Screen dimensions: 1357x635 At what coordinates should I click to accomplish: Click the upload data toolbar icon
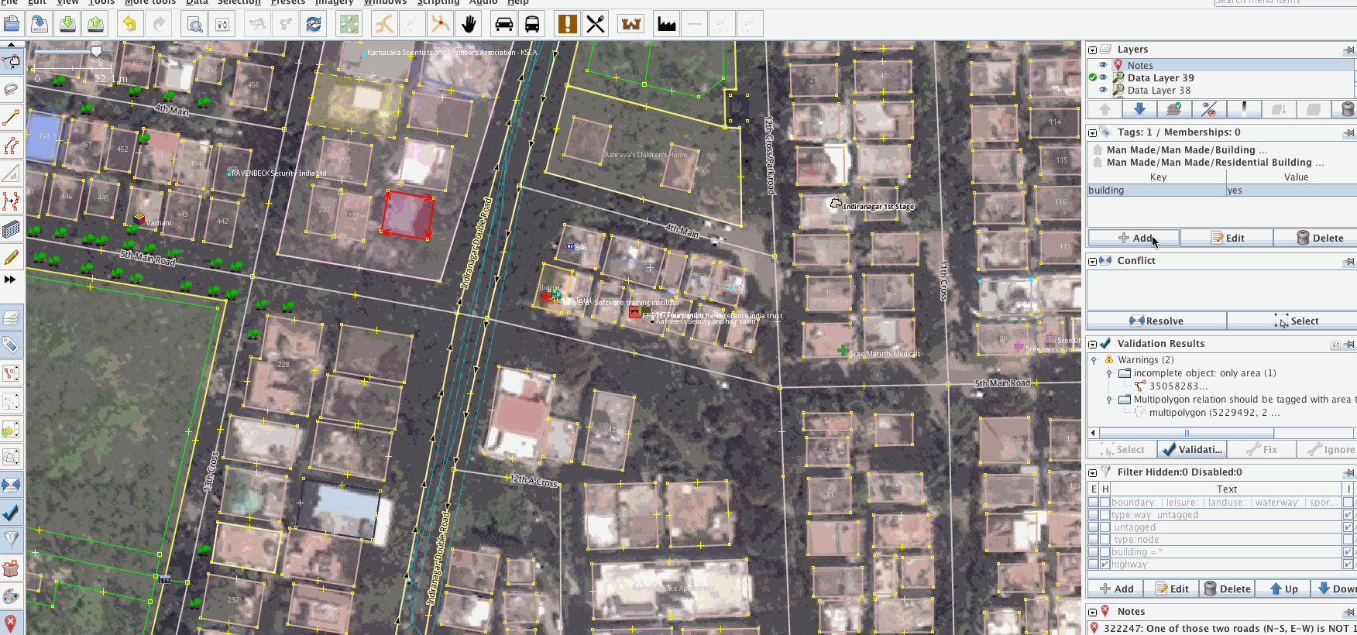click(x=95, y=24)
